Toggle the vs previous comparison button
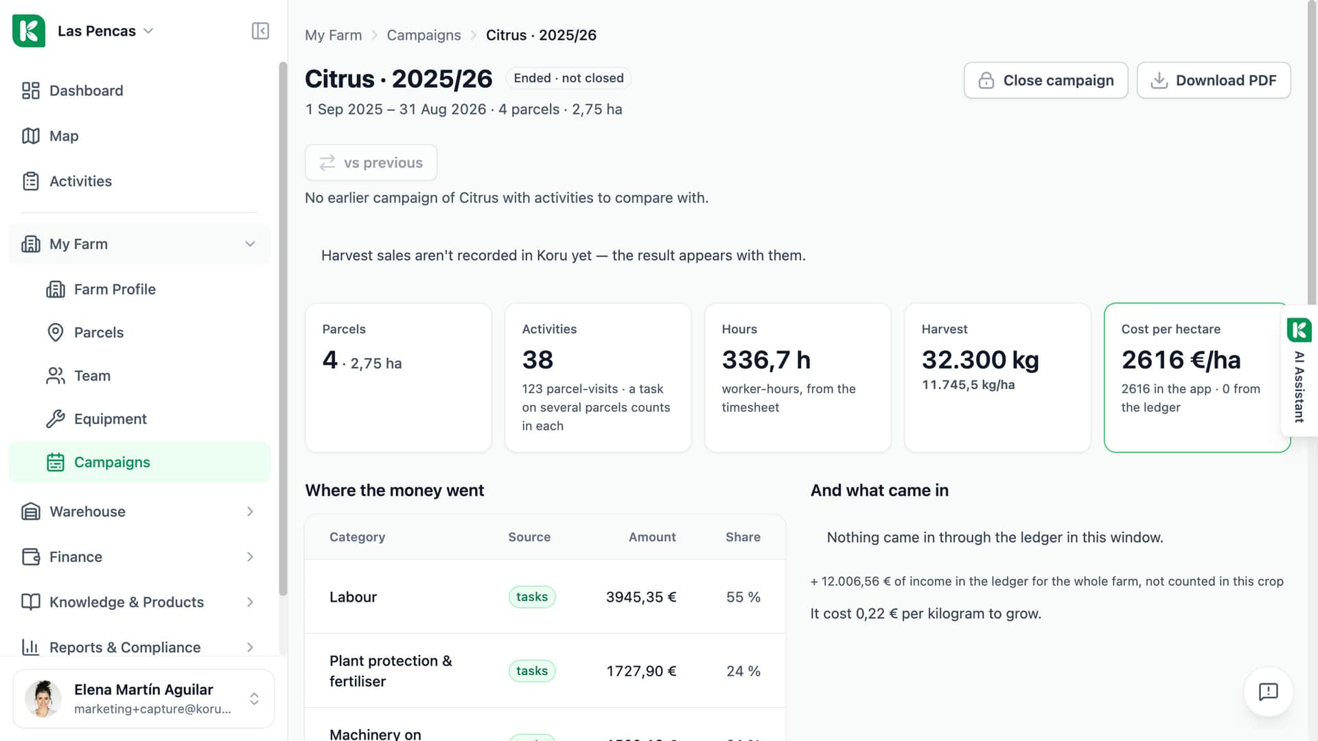 tap(371, 163)
